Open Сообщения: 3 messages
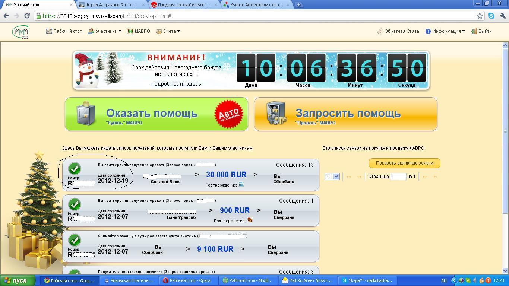509x286 pixels. coord(296,272)
